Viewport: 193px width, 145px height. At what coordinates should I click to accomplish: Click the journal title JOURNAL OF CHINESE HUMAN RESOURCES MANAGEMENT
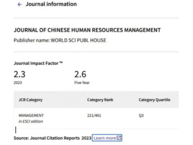[x=87, y=30]
